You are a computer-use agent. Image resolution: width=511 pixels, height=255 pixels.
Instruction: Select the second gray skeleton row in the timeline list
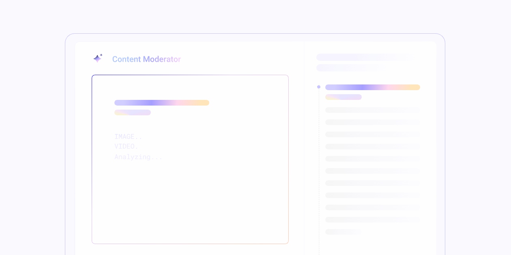372,122
